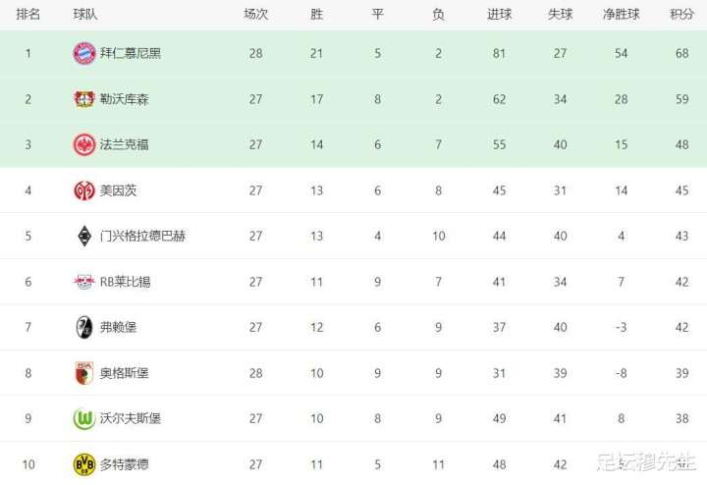Screen dimensions: 707x485
Task: Click the Dortmund BVB yellow logo
Action: click(84, 464)
